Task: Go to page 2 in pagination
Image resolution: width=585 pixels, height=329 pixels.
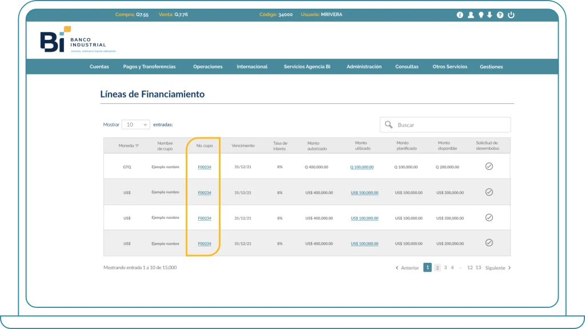Action: click(x=438, y=267)
